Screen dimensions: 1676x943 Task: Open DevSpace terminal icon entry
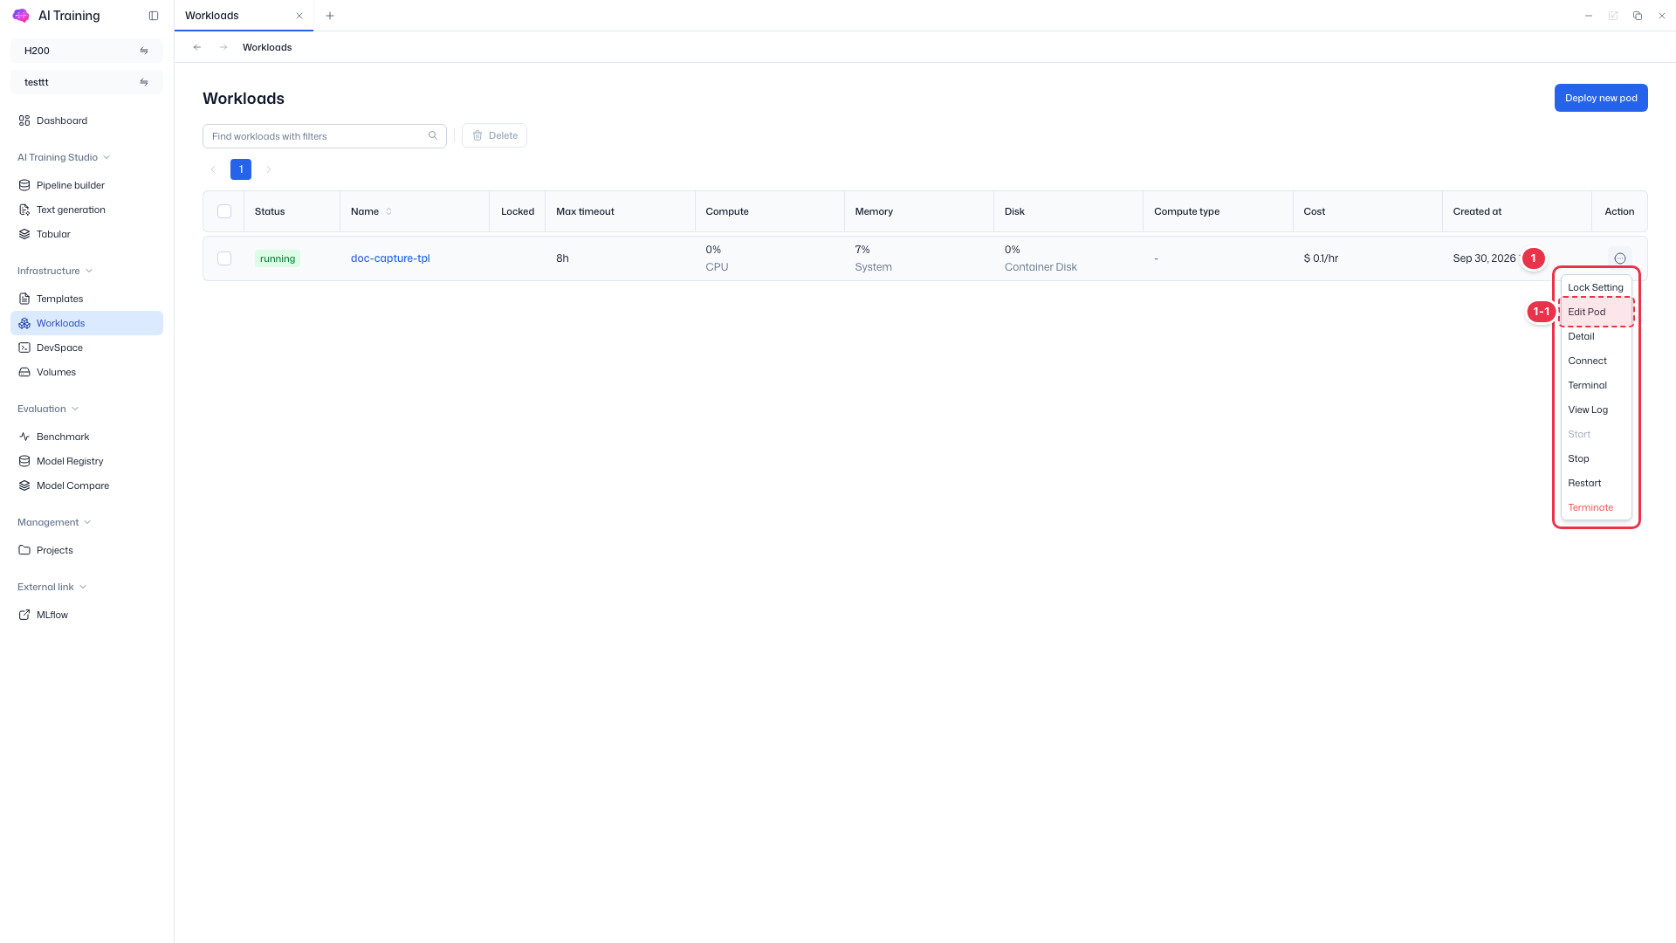click(x=24, y=348)
